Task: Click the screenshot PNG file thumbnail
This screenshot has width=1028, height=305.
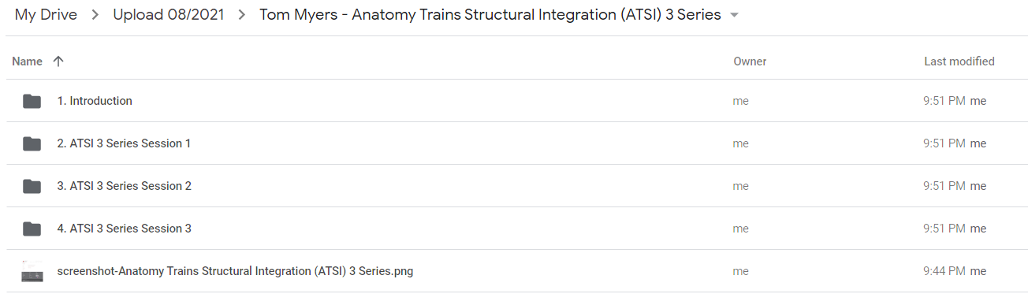Action: coord(32,271)
